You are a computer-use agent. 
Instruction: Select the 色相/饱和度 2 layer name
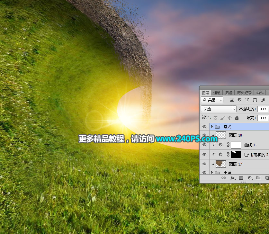[x=256, y=155]
